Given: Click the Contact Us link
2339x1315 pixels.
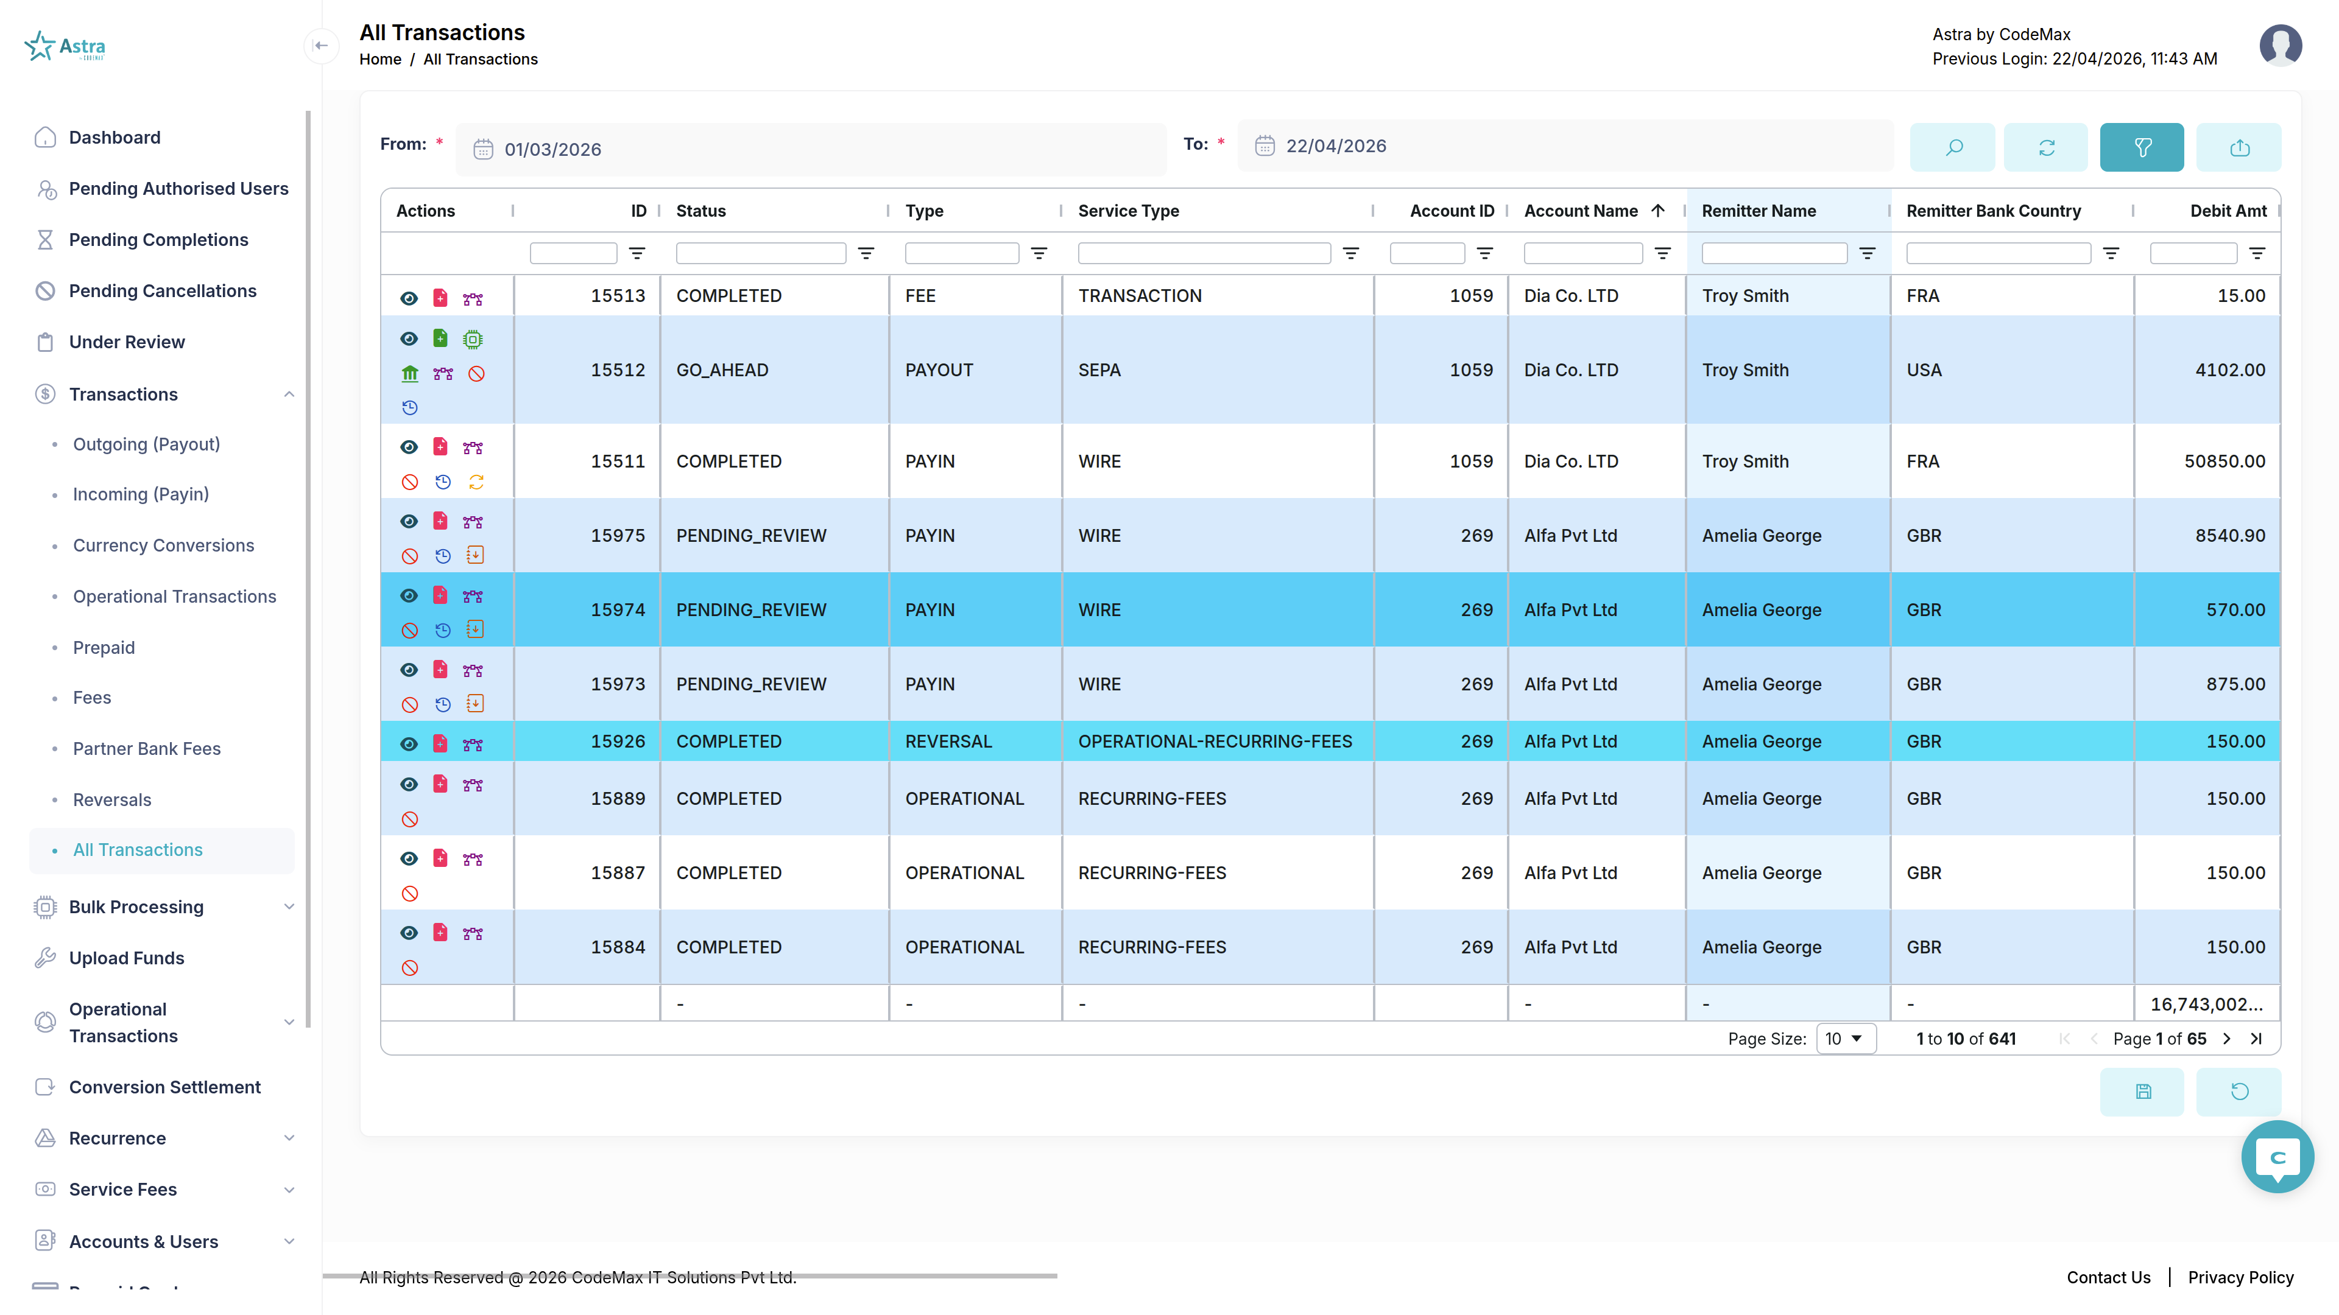Looking at the screenshot, I should 2108,1278.
